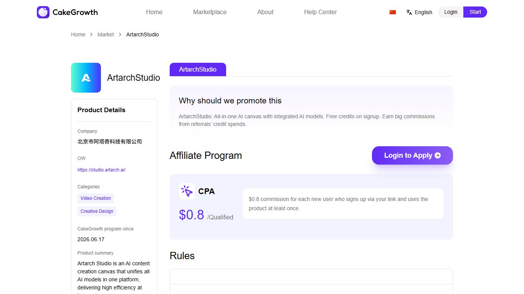Click the Rules heading

182,256
